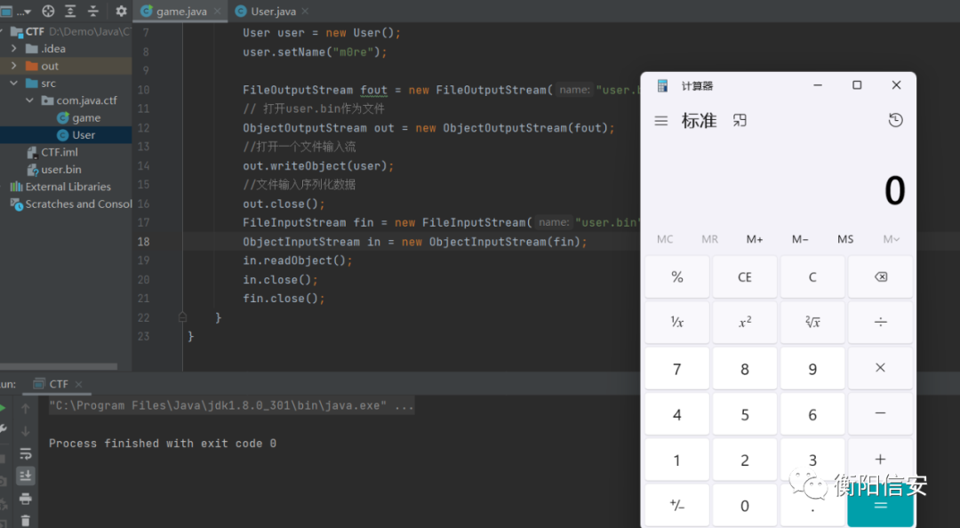Click fold marker at line 22

click(x=182, y=317)
